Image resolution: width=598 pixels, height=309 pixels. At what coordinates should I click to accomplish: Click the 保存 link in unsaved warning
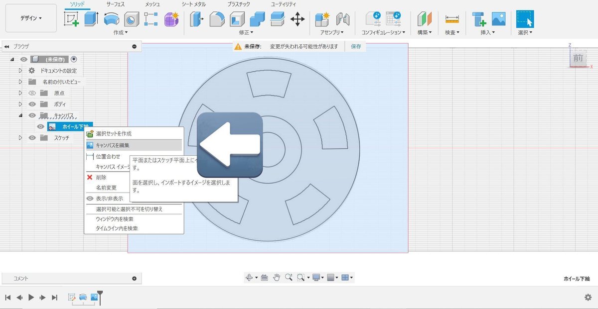(356, 46)
